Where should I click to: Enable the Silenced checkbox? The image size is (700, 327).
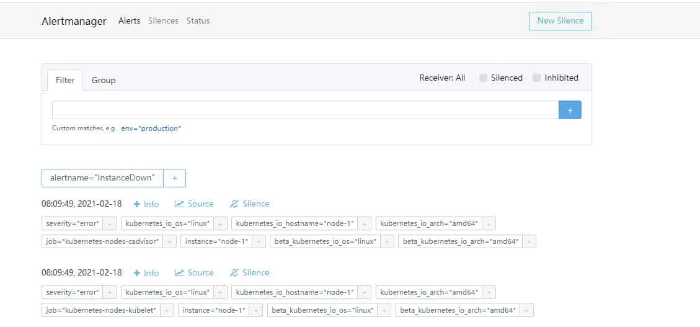pyautogui.click(x=483, y=78)
